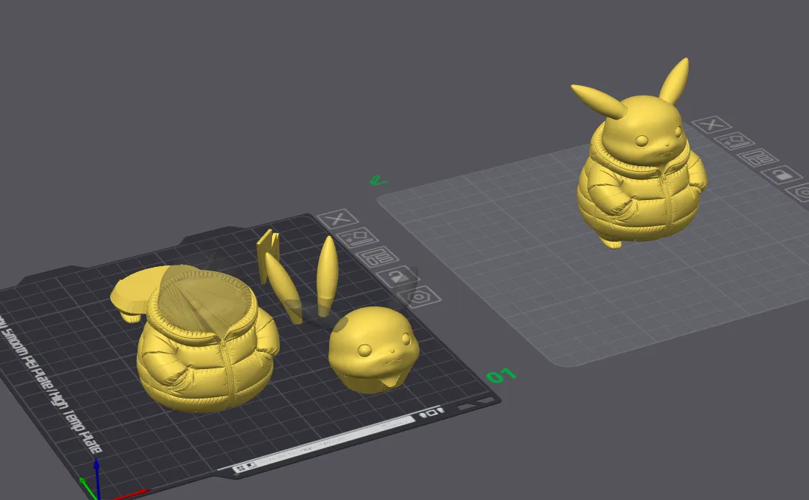
Task: Remove objects from the second plate
Action: (711, 124)
